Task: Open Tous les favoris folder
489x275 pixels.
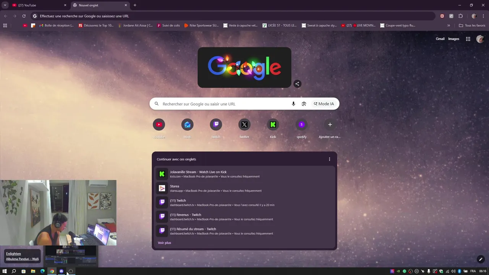Action: (x=472, y=26)
